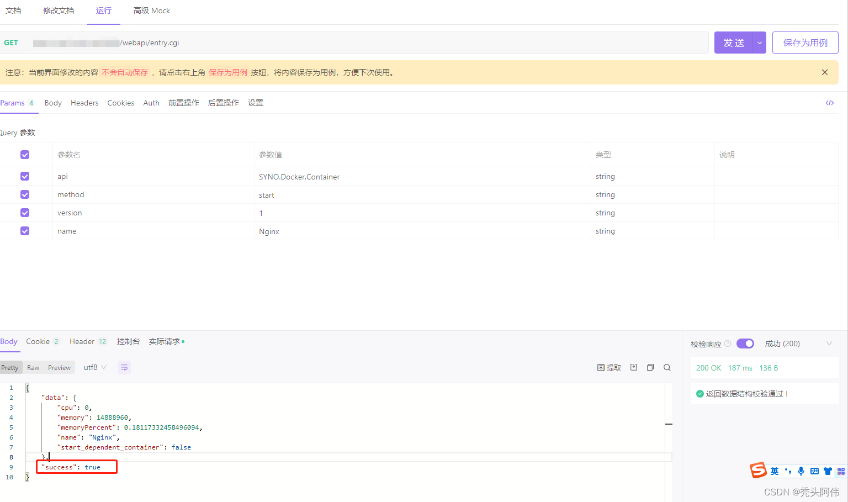Click the name value cell 'Nginx'
The width and height of the screenshot is (848, 502).
(x=422, y=231)
